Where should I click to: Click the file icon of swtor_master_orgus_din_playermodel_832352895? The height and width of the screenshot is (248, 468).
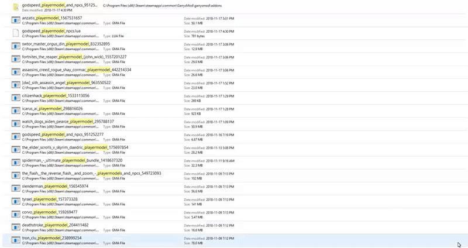coord(16,46)
